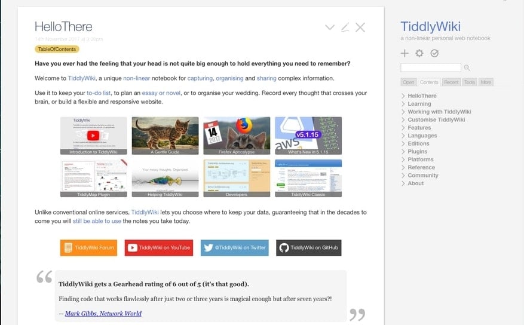The width and height of the screenshot is (524, 325).
Task: Expand the Editions contents entry
Action: coord(403,143)
